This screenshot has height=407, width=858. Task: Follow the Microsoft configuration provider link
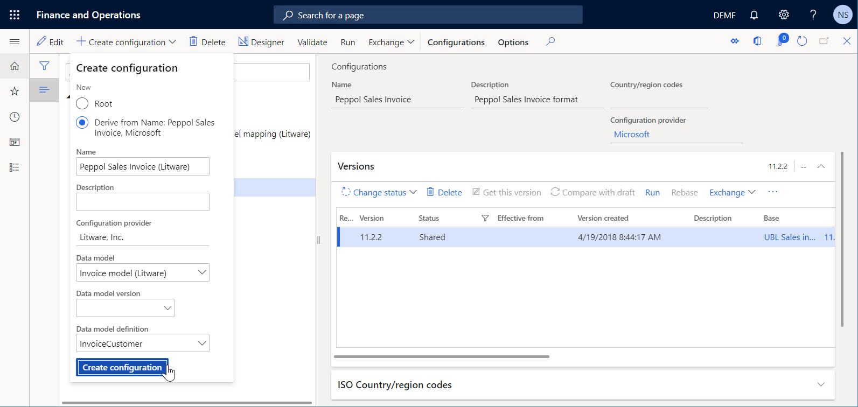[632, 135]
